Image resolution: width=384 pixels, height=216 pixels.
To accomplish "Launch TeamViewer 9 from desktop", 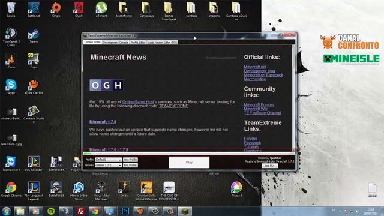I will click(11, 164).
